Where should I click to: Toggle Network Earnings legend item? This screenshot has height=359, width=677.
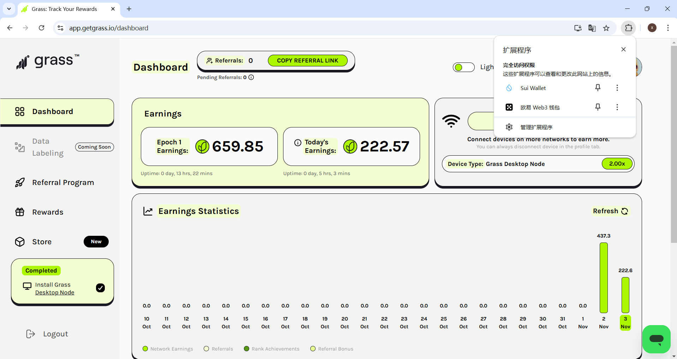tap(168, 349)
